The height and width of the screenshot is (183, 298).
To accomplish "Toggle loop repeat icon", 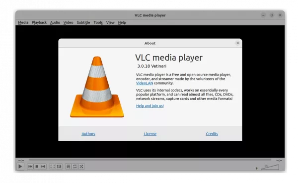I will click(75, 167).
